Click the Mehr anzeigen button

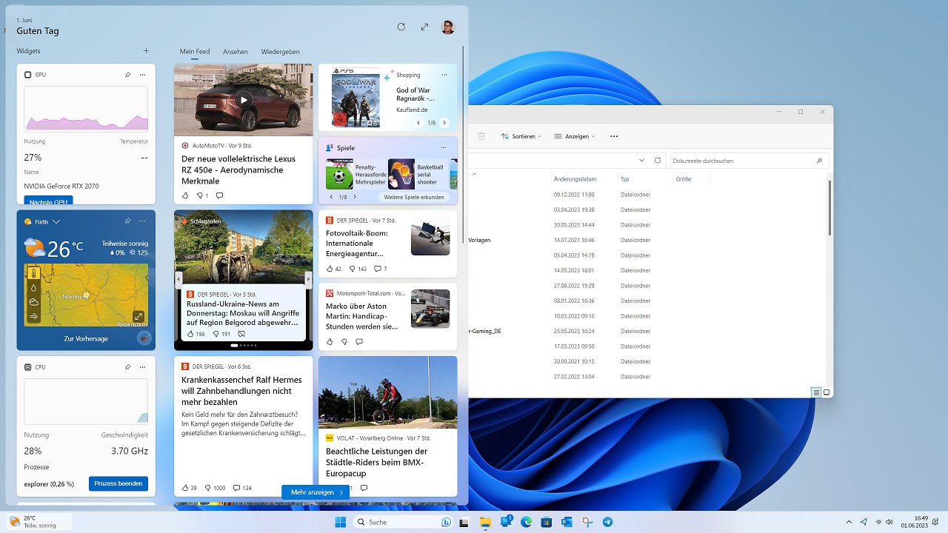[316, 492]
